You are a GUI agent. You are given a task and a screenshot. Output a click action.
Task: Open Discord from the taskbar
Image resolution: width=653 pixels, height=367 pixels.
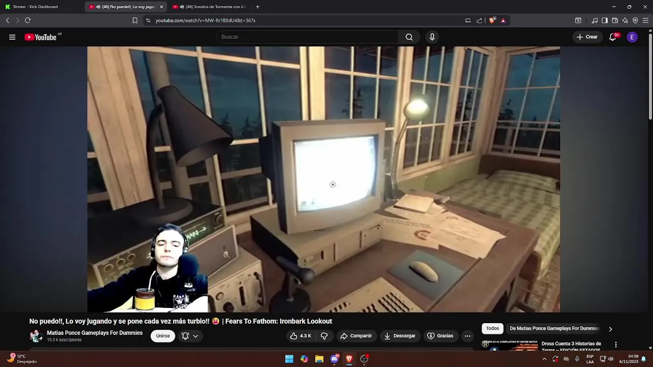click(334, 359)
